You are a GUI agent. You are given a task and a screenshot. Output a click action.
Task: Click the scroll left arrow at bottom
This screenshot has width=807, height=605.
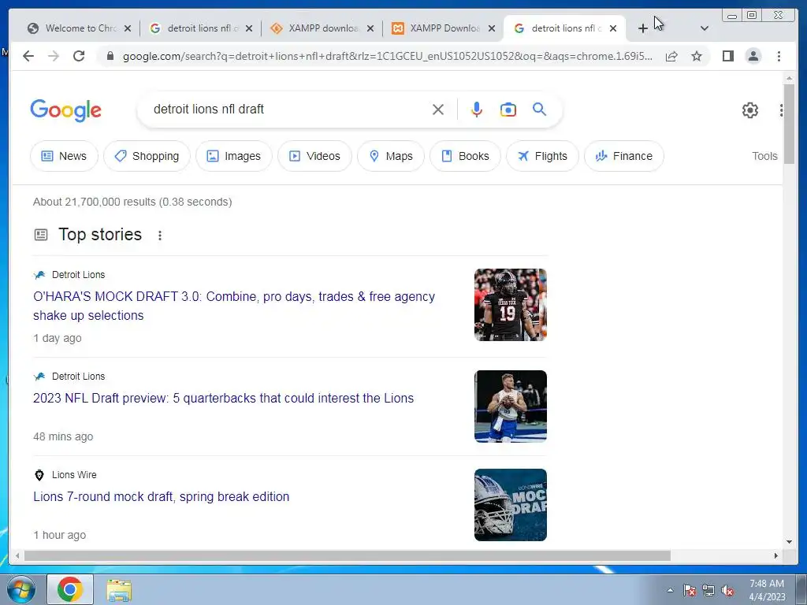[x=17, y=555]
